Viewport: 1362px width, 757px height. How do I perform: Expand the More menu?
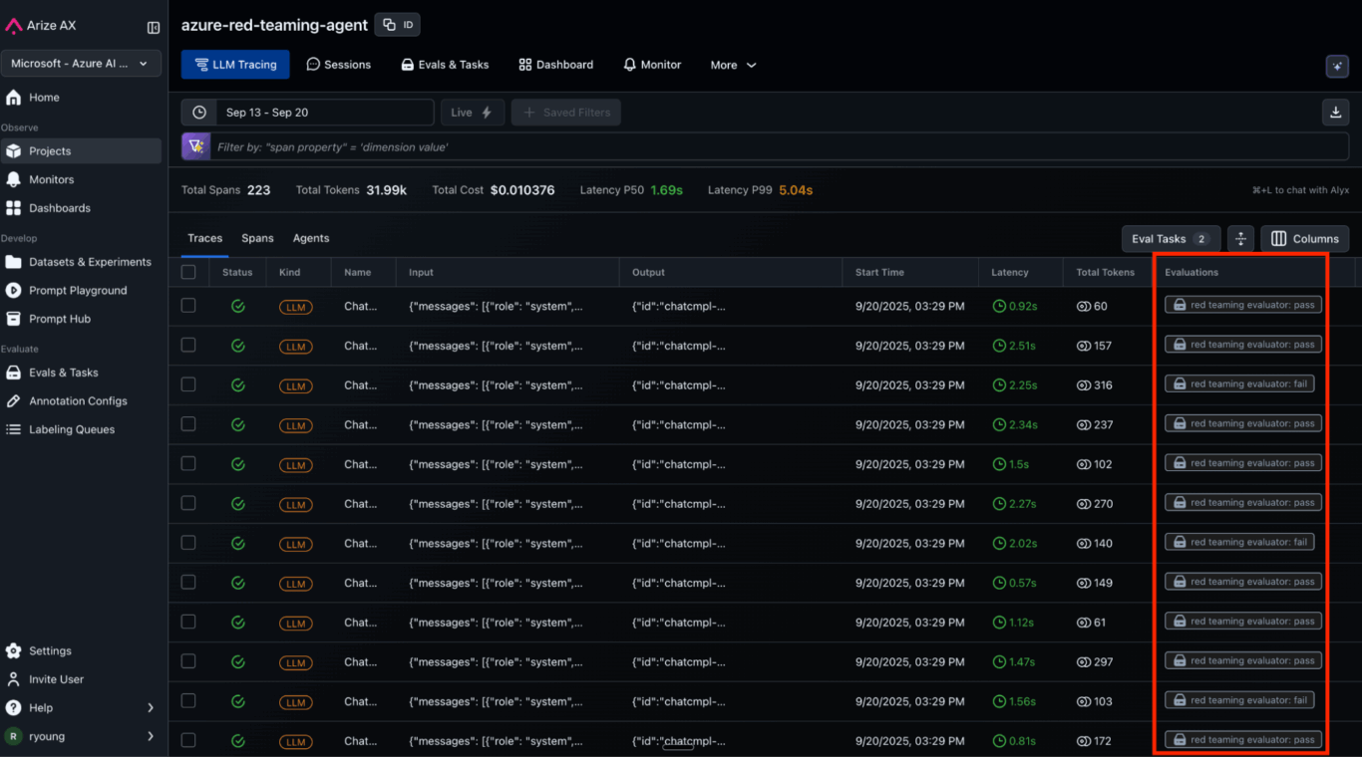pyautogui.click(x=733, y=65)
